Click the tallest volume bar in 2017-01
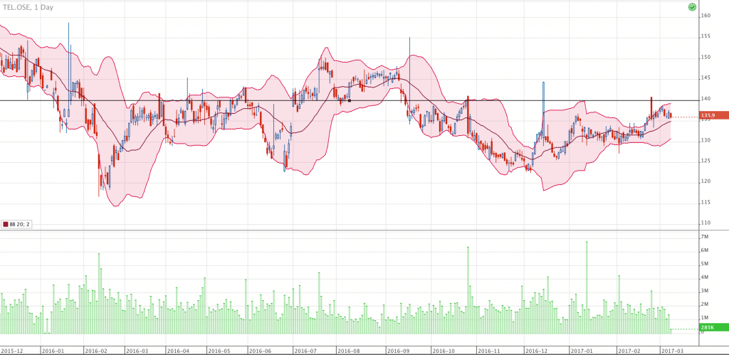729x355 pixels. click(587, 285)
